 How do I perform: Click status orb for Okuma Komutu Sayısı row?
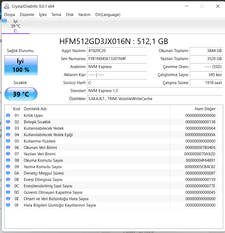coord(8,160)
